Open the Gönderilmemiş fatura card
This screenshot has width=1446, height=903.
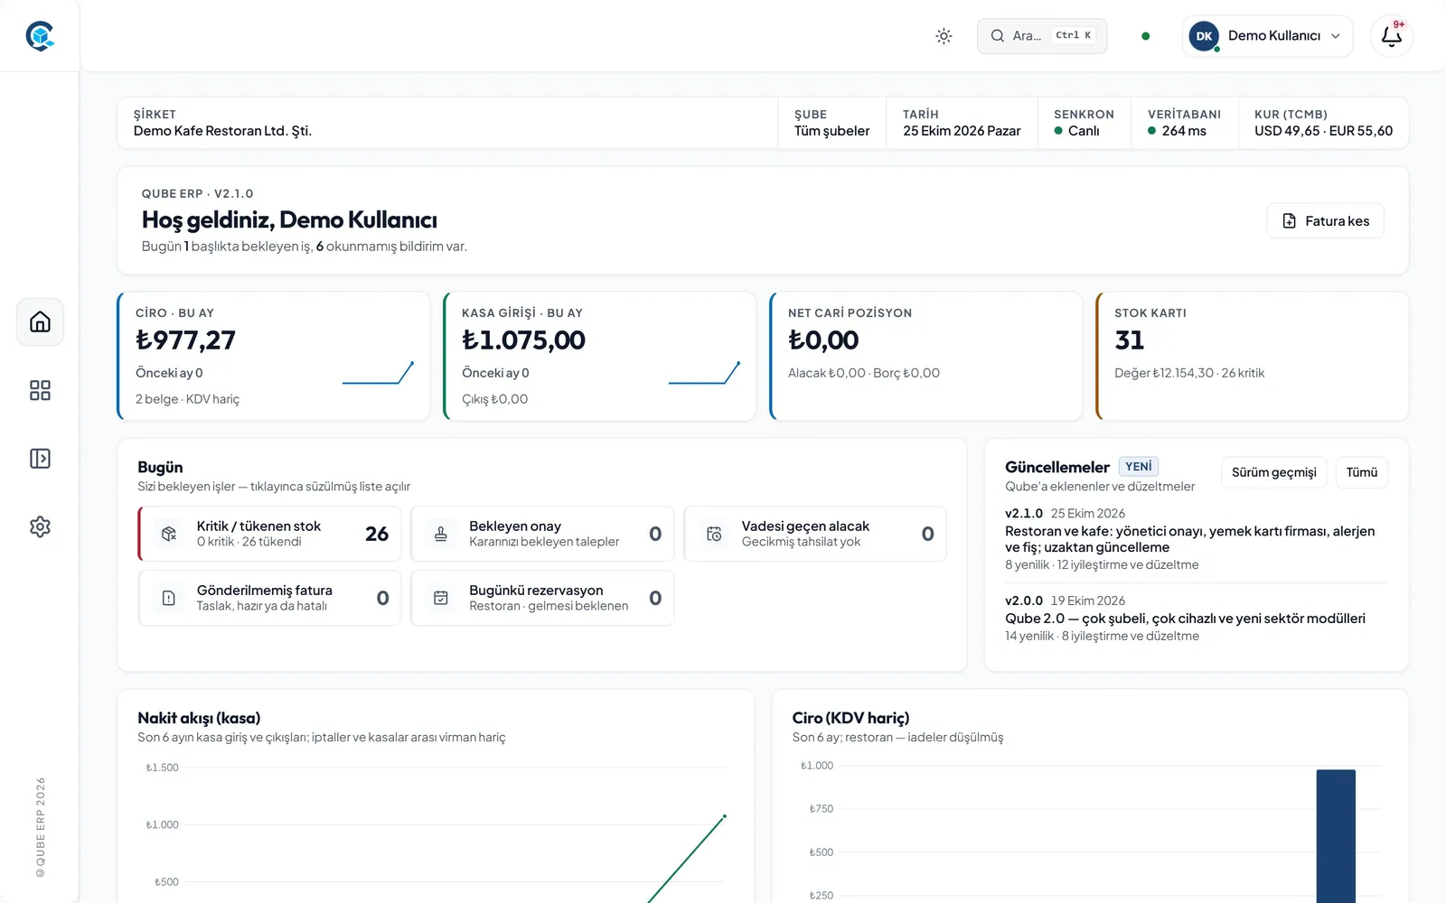coord(269,598)
